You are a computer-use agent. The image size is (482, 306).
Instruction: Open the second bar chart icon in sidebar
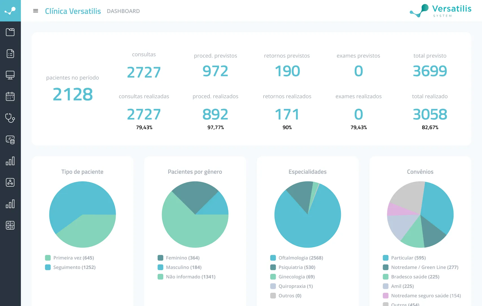pos(10,204)
